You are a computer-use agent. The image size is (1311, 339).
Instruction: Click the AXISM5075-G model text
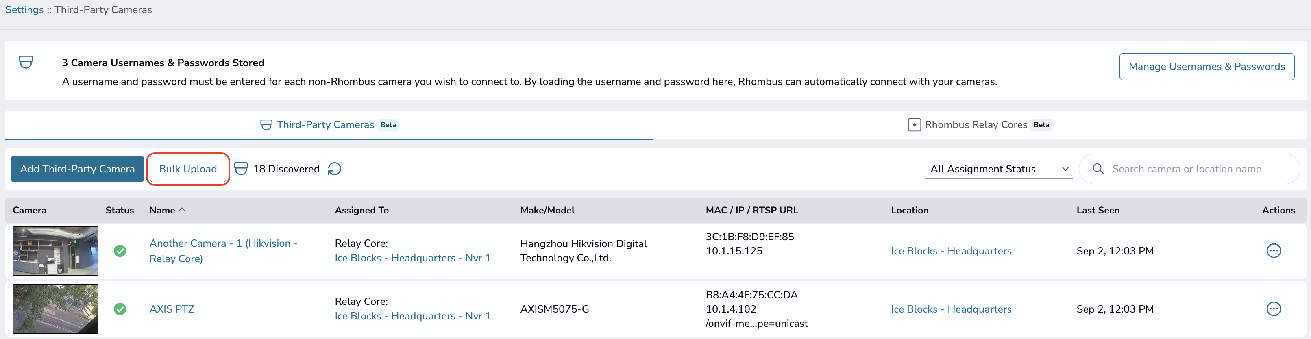pyautogui.click(x=555, y=309)
